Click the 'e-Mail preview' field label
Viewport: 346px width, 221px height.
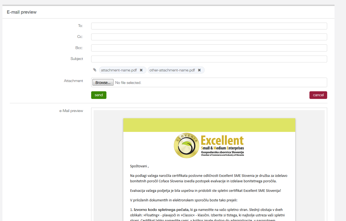(71, 111)
